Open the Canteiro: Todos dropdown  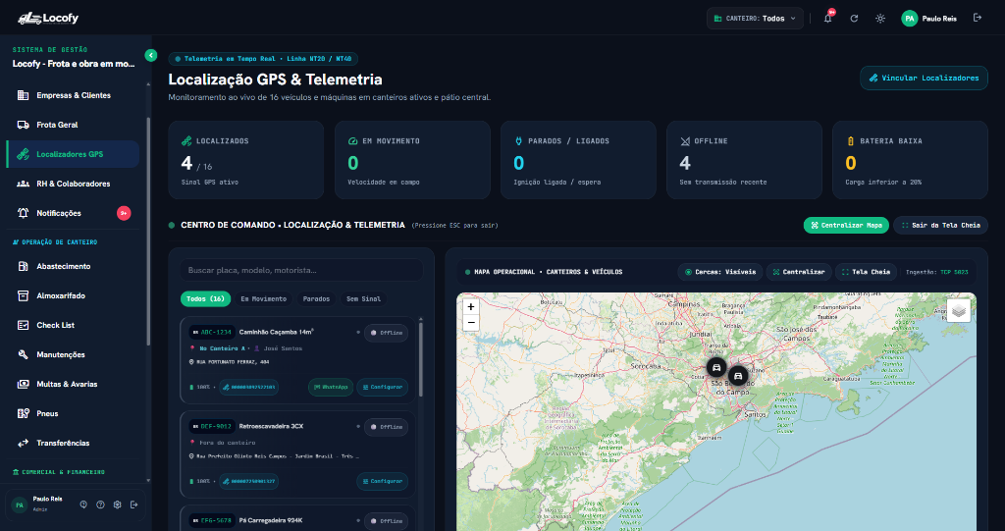pos(755,18)
